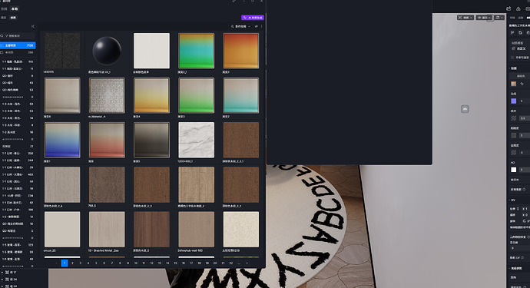The height and width of the screenshot is (288, 530).
Task: Click the checkered height texture slot
Action: click(x=514, y=118)
